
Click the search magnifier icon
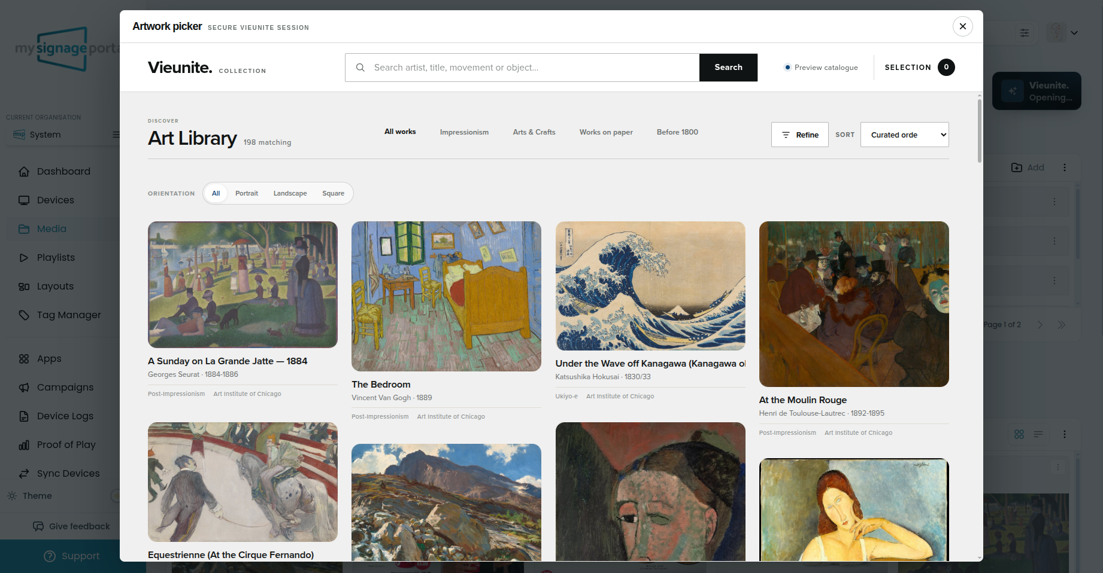pyautogui.click(x=360, y=68)
